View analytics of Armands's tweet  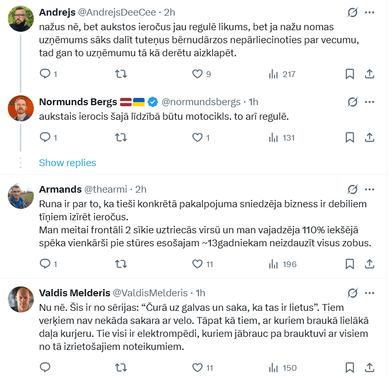click(x=274, y=264)
